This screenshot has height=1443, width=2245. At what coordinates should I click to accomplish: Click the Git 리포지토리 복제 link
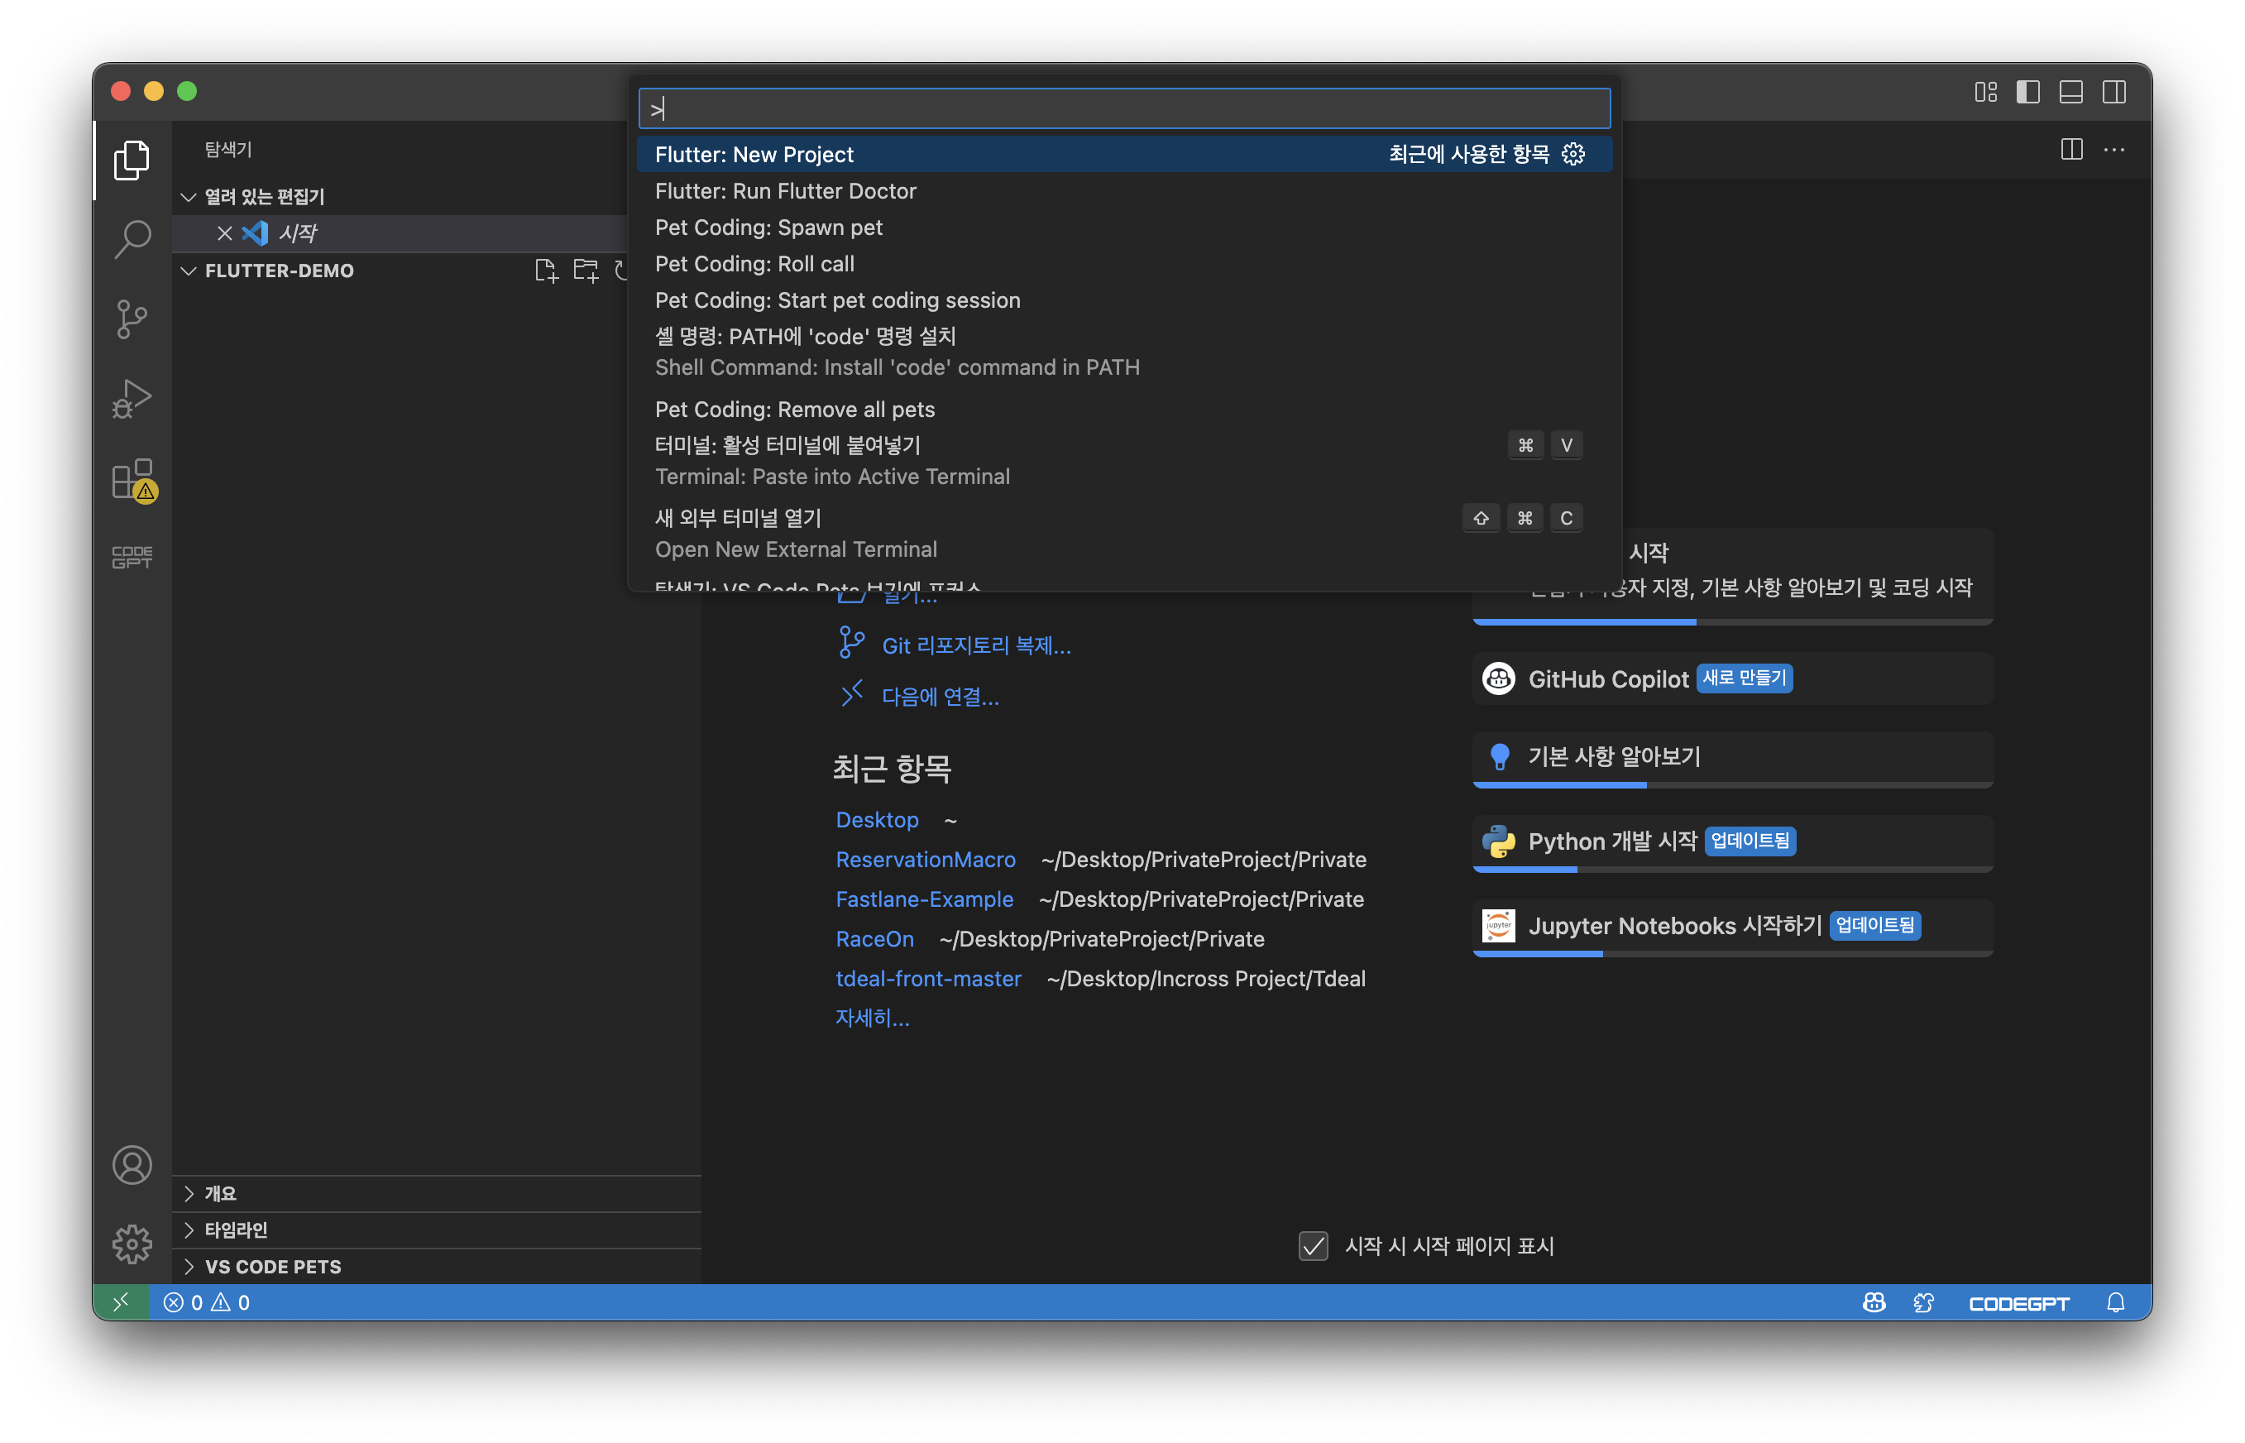976,645
